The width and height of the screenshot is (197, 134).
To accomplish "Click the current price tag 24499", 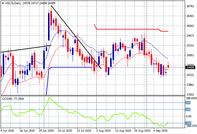I will point(190,67).
